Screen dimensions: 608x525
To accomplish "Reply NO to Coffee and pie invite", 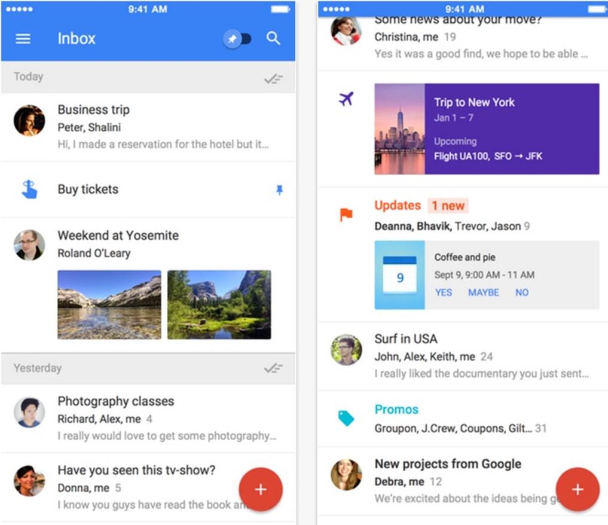I will click(522, 292).
